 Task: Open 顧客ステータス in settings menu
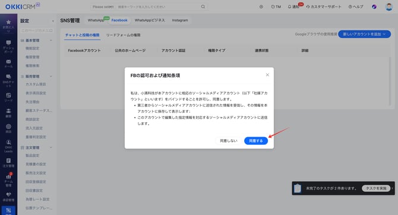(39, 110)
